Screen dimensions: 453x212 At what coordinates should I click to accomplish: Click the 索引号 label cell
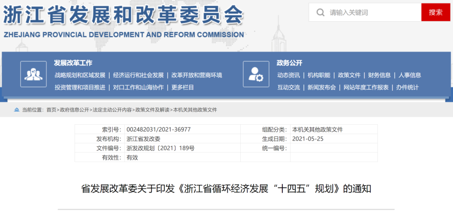click(x=100, y=130)
